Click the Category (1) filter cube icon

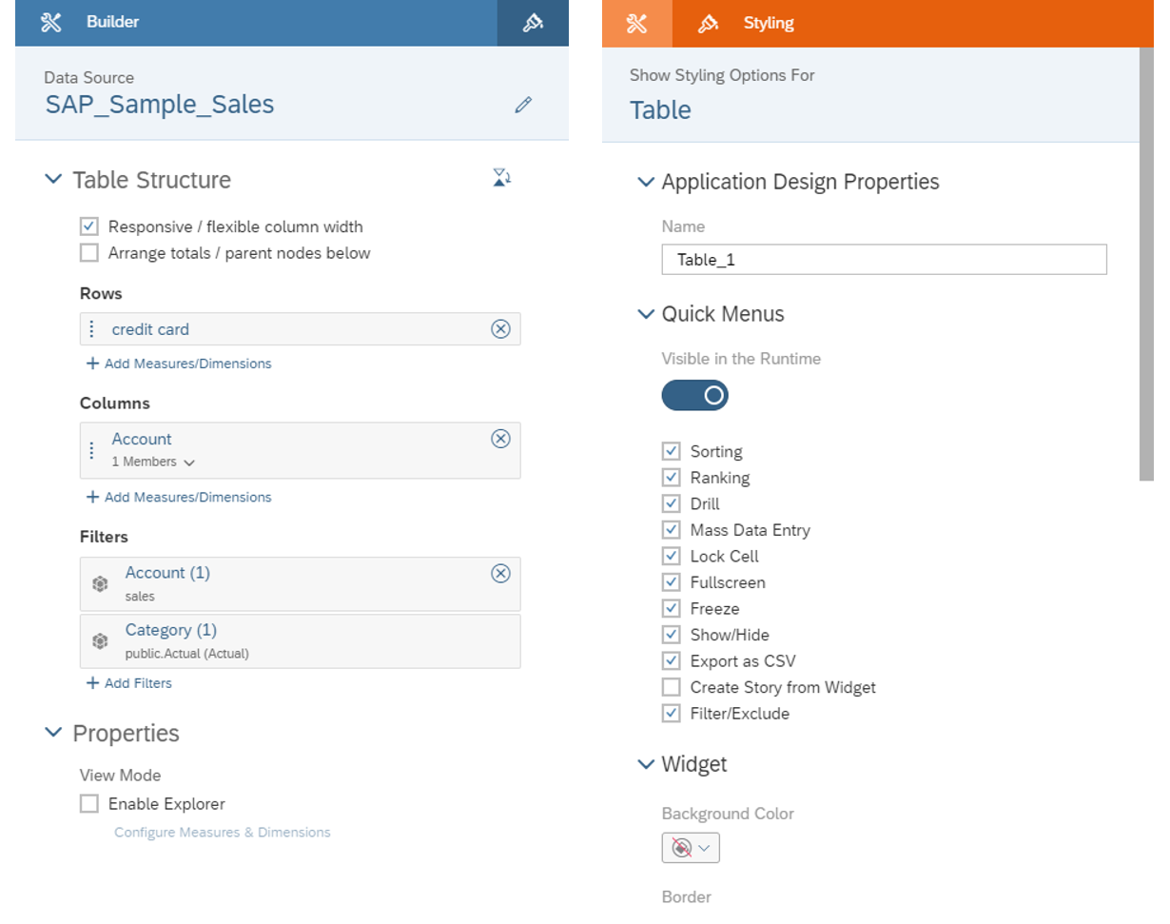click(x=100, y=641)
